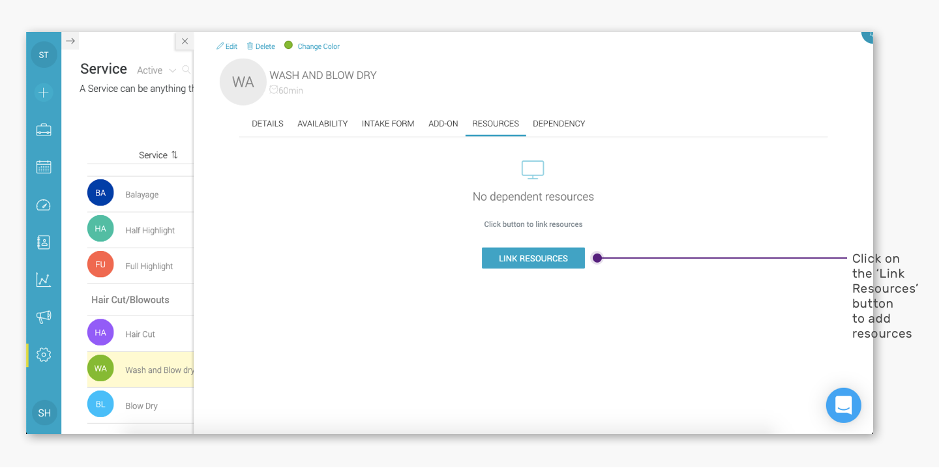Viewport: 939px width, 468px height.
Task: Open the Active status filter dropdown
Action: tap(156, 70)
